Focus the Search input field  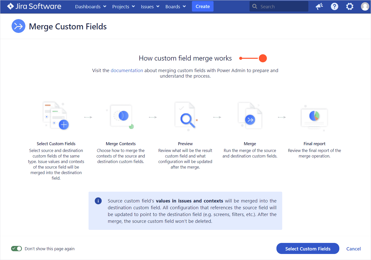279,6
